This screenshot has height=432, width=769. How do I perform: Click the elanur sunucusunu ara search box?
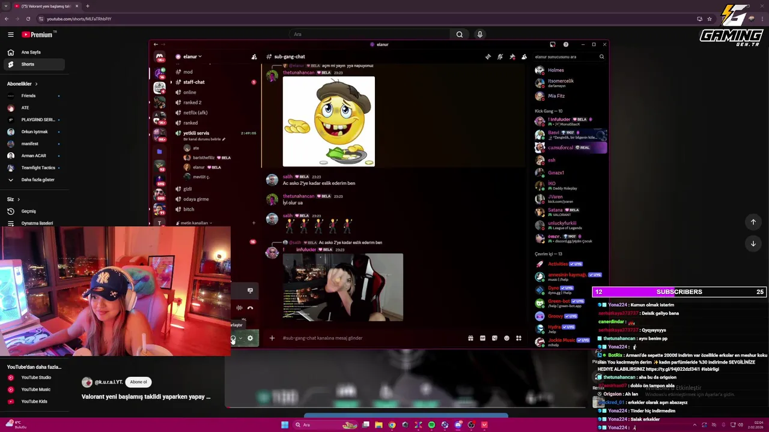[570, 57]
